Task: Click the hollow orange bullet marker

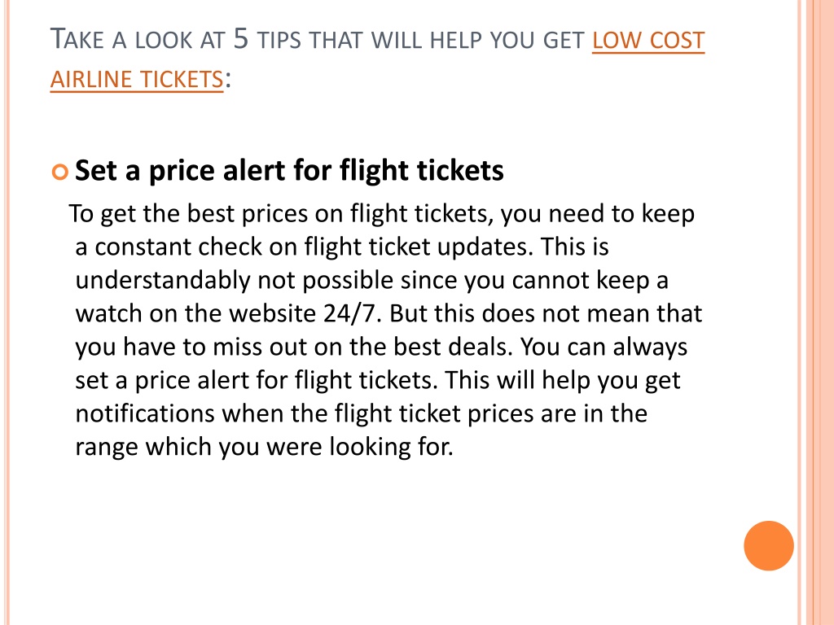Action: (x=60, y=173)
